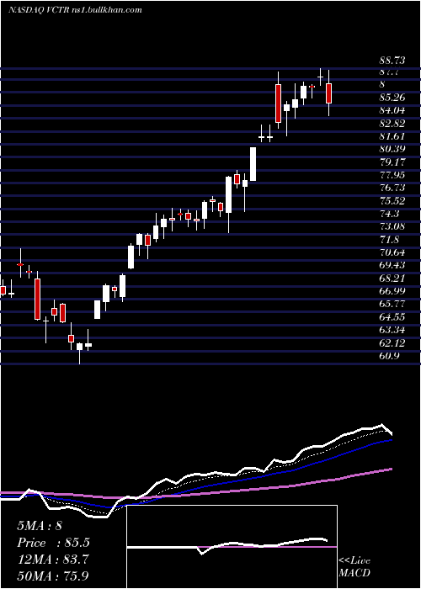Click the MACD inset chart panel
The width and height of the screenshot is (421, 589).
[x=232, y=547]
